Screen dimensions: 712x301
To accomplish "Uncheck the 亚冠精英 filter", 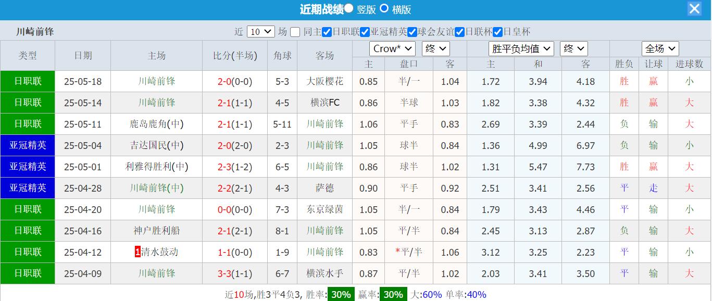I will click(365, 32).
